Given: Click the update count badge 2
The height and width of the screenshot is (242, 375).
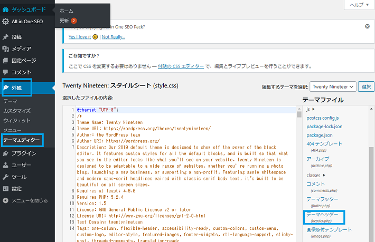Looking at the screenshot, I should pyautogui.click(x=73, y=21).
